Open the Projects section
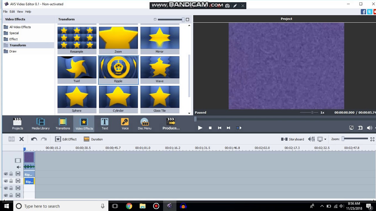 point(17,124)
